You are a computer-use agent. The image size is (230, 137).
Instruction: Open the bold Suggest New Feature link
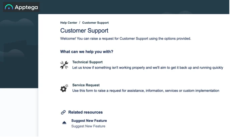pos(89,121)
